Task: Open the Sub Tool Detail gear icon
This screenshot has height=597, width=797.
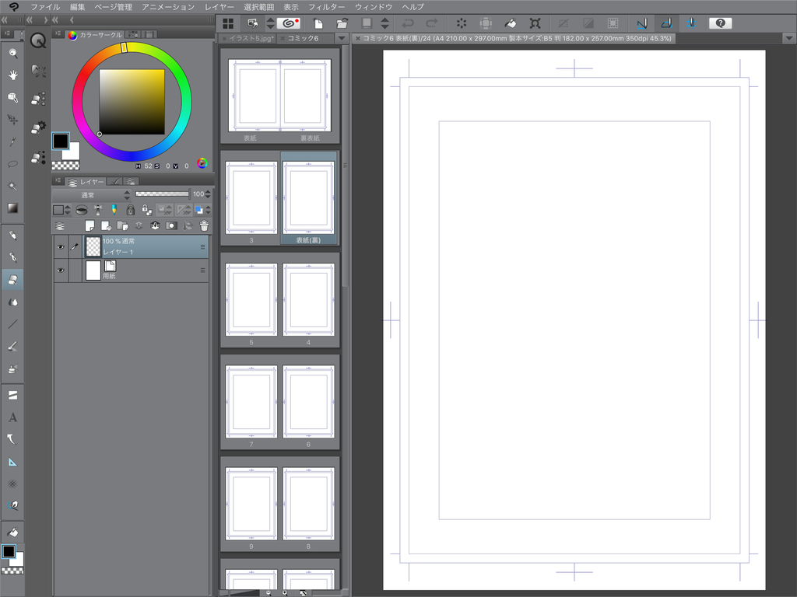Action: tap(38, 127)
